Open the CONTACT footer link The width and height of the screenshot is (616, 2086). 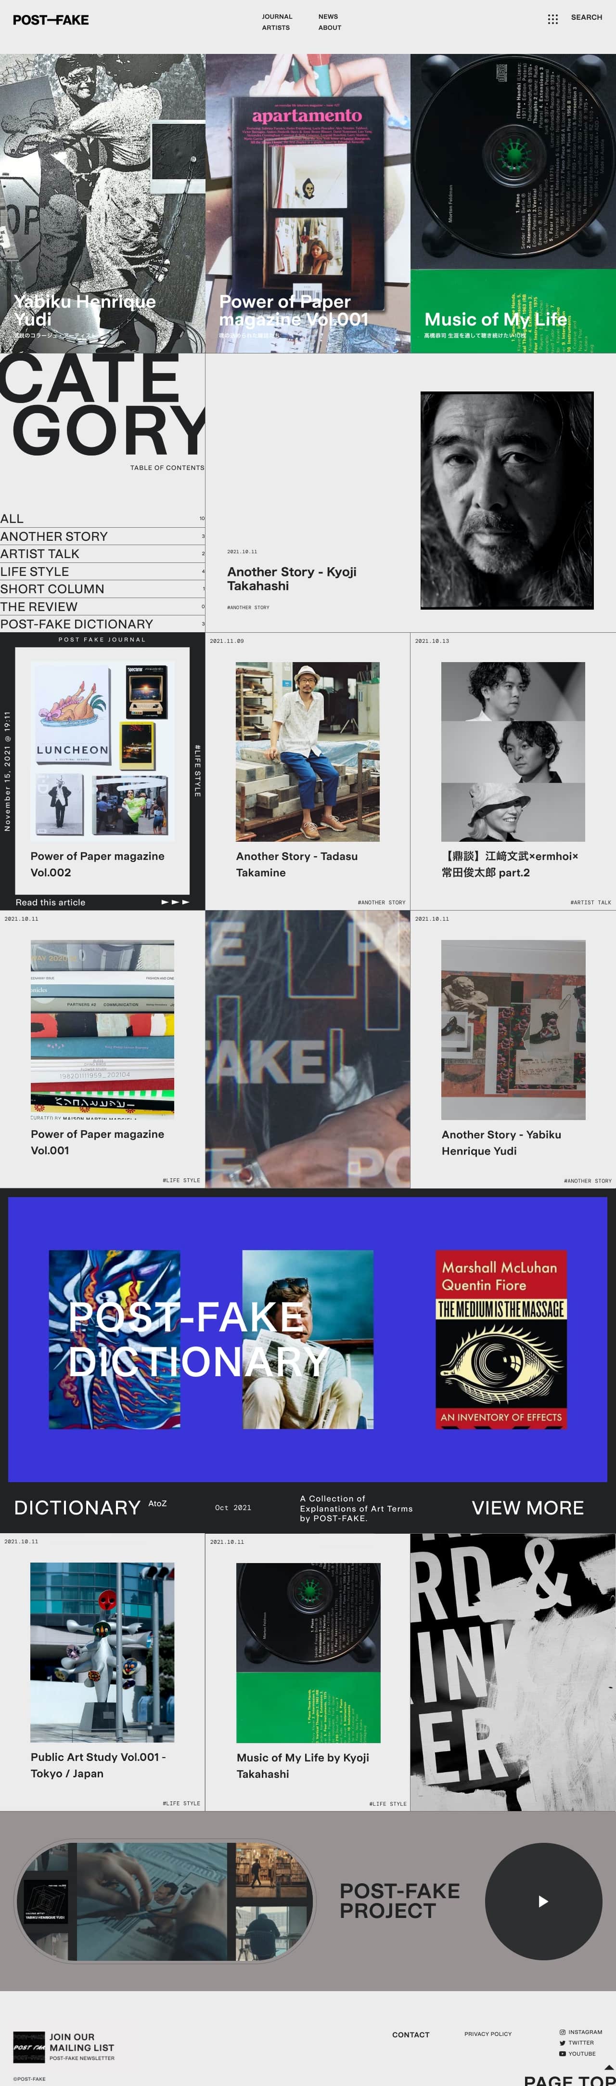[411, 2034]
